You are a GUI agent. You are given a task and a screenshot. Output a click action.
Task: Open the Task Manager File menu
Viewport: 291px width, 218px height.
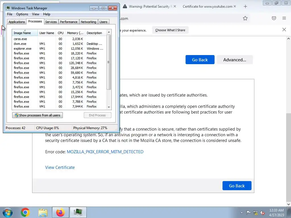pyautogui.click(x=10, y=14)
